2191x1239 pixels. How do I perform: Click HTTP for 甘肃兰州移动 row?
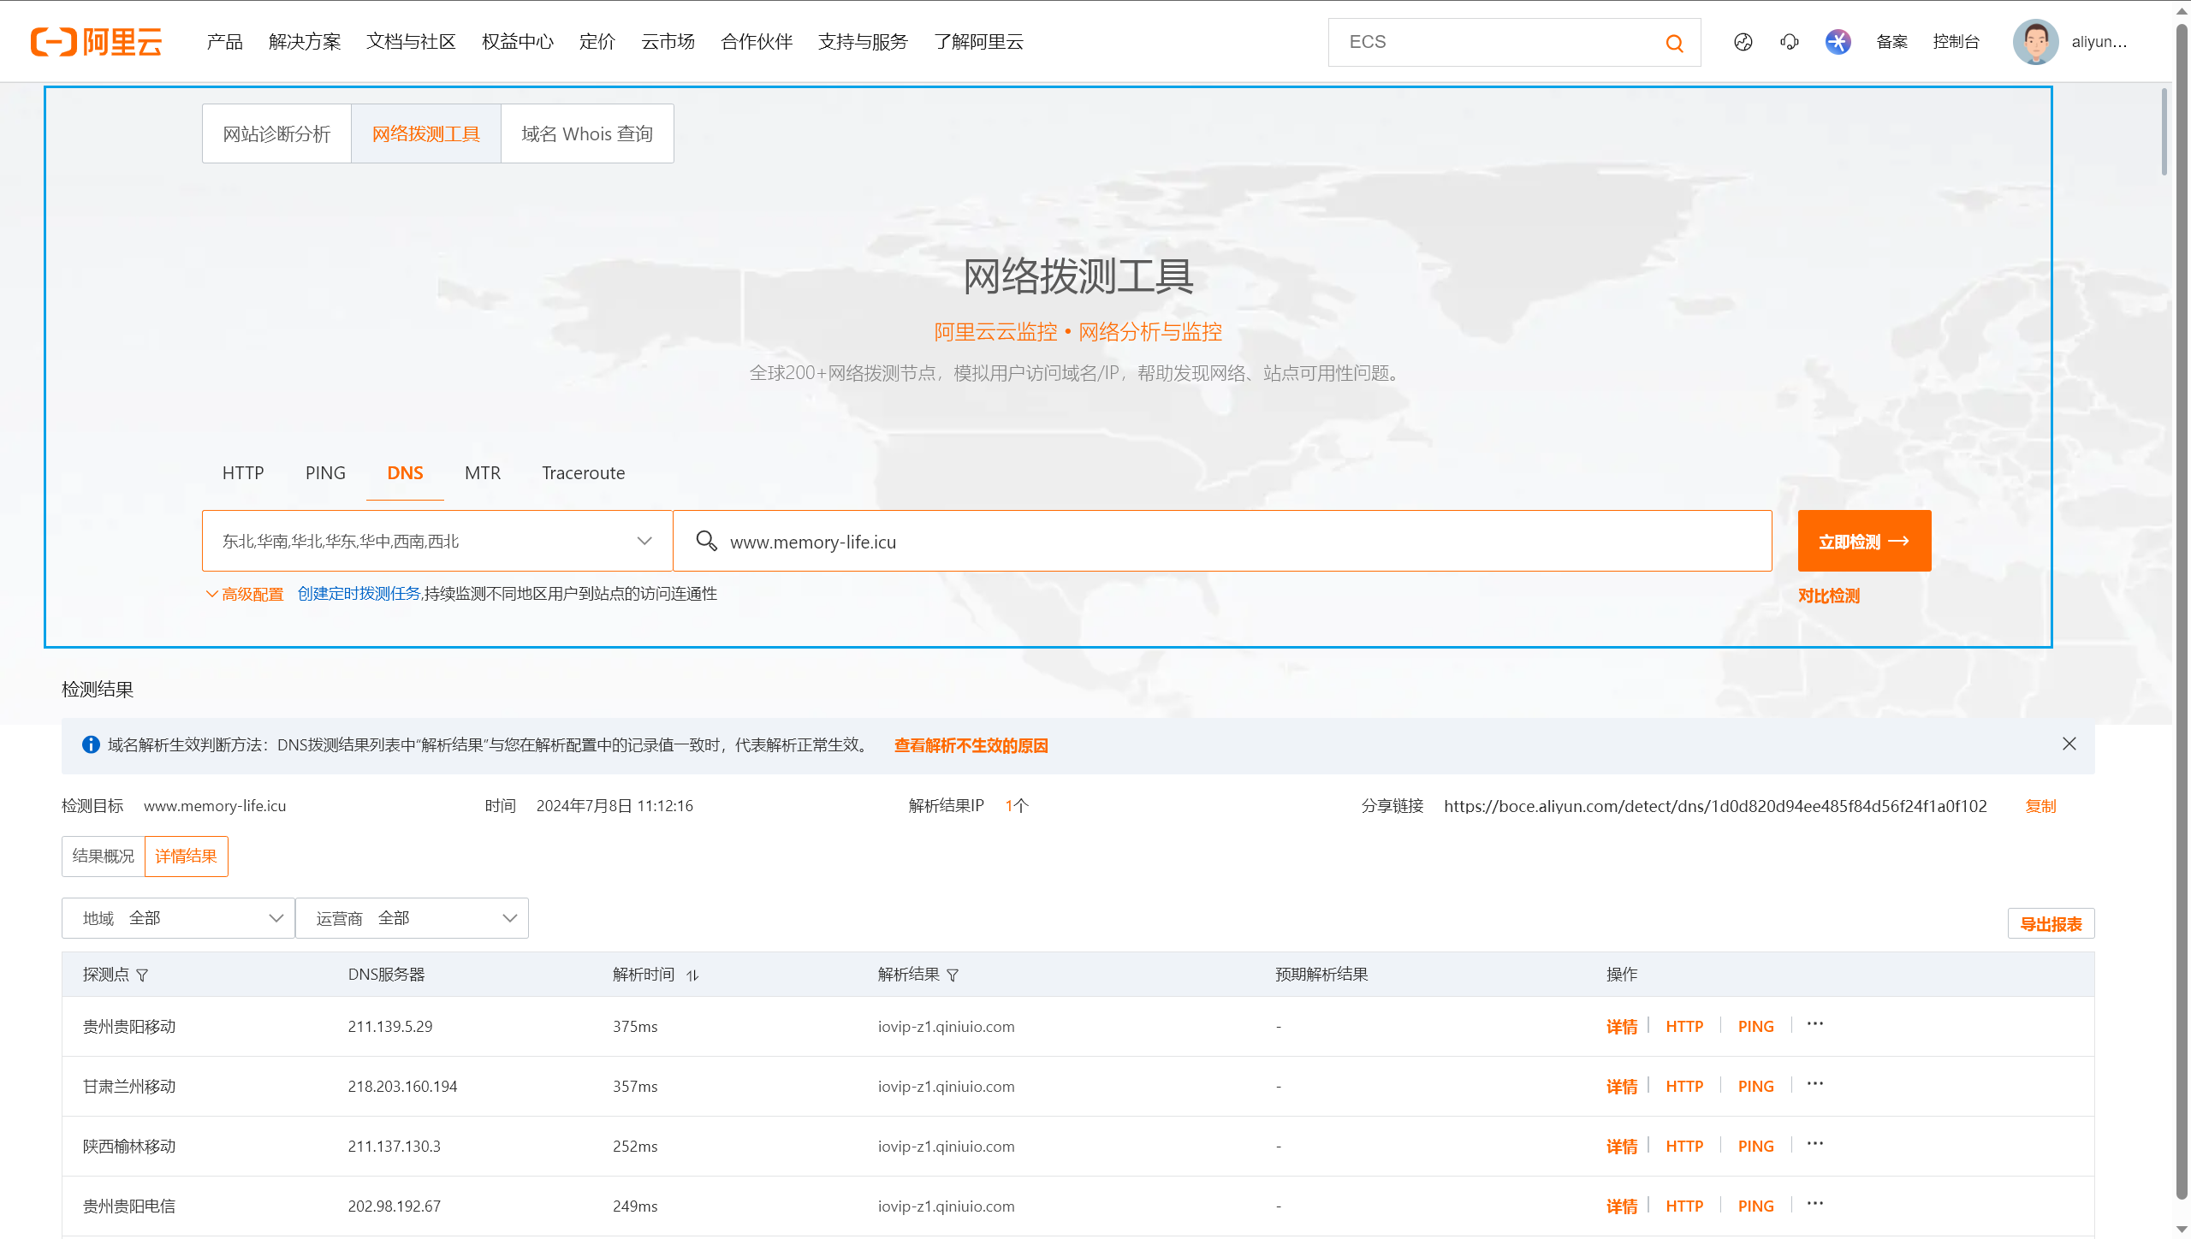tap(1684, 1087)
